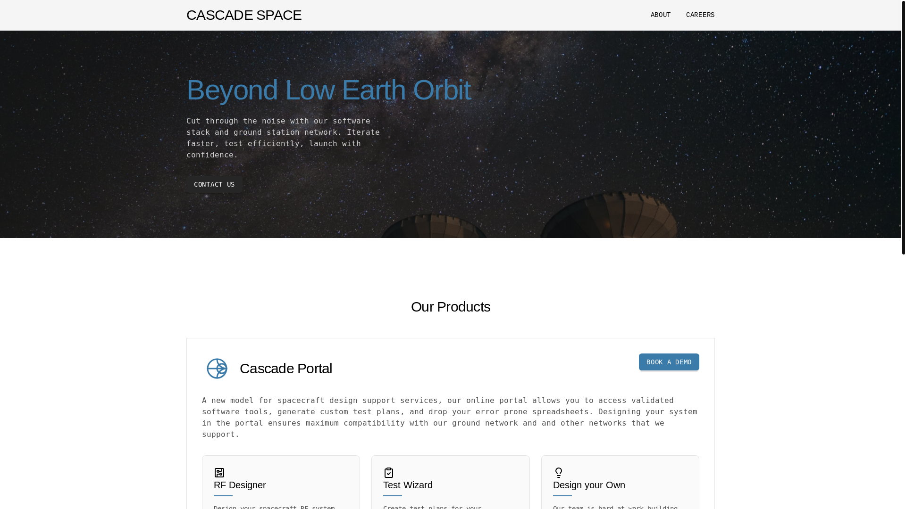Click the CONTACT US button
Viewport: 906px width, 509px height.
click(214, 184)
